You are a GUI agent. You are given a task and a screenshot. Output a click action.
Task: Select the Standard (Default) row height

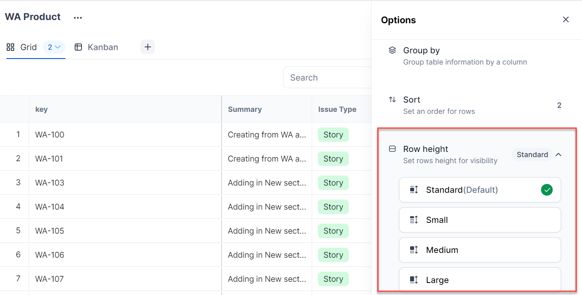[480, 190]
